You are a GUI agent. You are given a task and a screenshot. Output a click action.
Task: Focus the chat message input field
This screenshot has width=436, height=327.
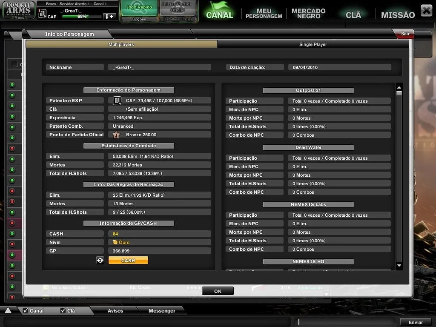pyautogui.click(x=345, y=322)
